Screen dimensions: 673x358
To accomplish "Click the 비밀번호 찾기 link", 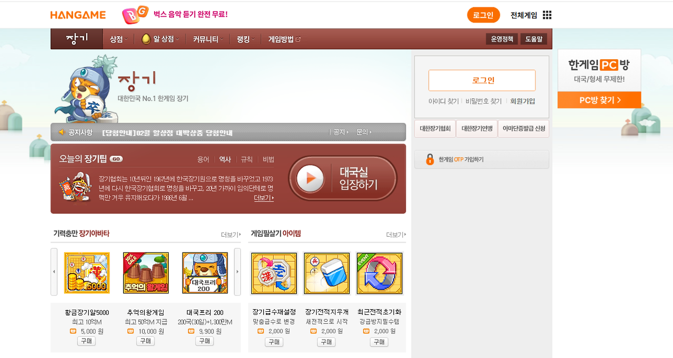I will tap(483, 101).
